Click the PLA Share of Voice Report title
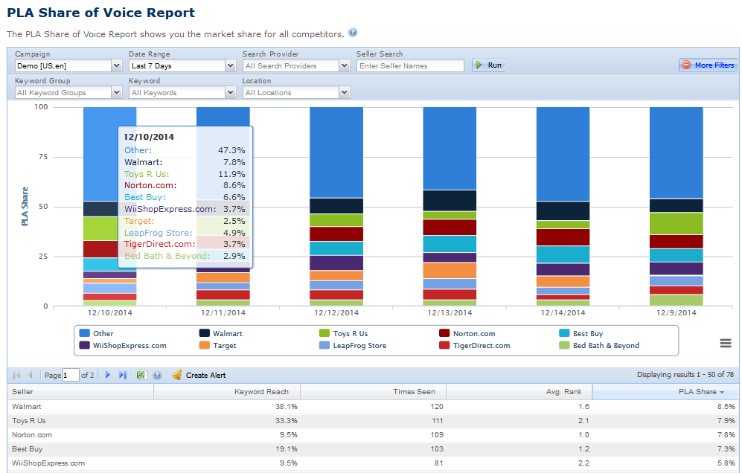The image size is (742, 473). [100, 13]
